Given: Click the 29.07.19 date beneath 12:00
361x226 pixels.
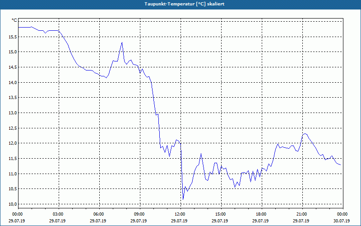Looking at the screenshot, I should pos(179,221).
